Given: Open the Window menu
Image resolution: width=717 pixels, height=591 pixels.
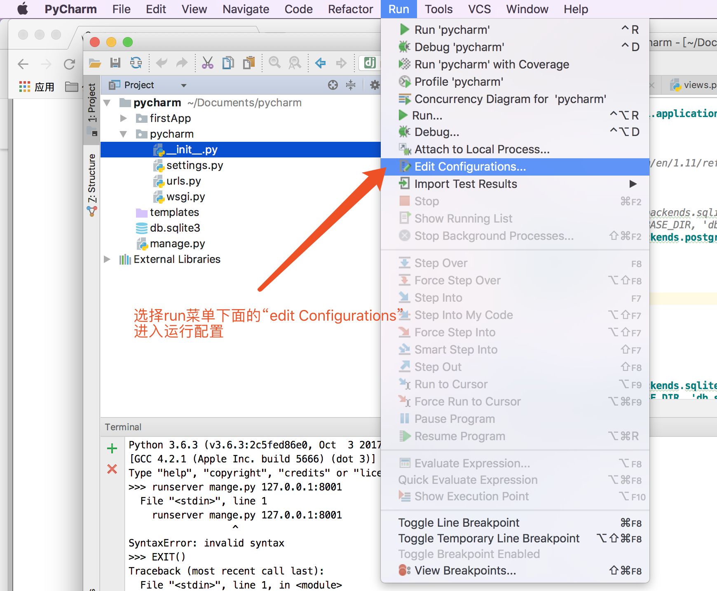Looking at the screenshot, I should (527, 9).
